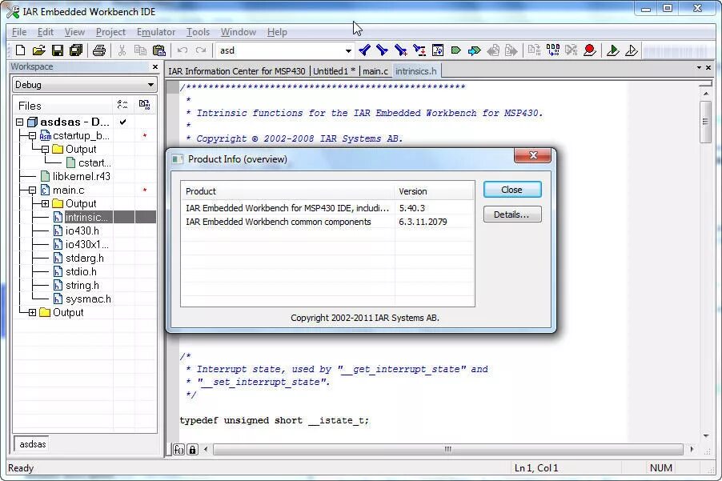Click the Find Previous toolbar icon
The width and height of the screenshot is (722, 481).
tap(364, 50)
